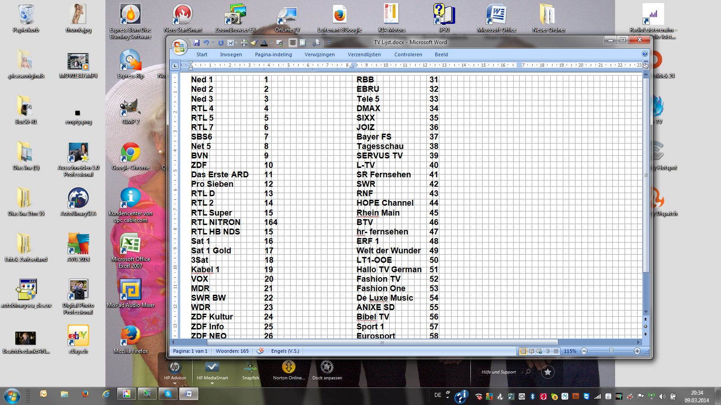Image resolution: width=721 pixels, height=405 pixels.
Task: Open Word Help question mark icon
Action: tap(645, 54)
